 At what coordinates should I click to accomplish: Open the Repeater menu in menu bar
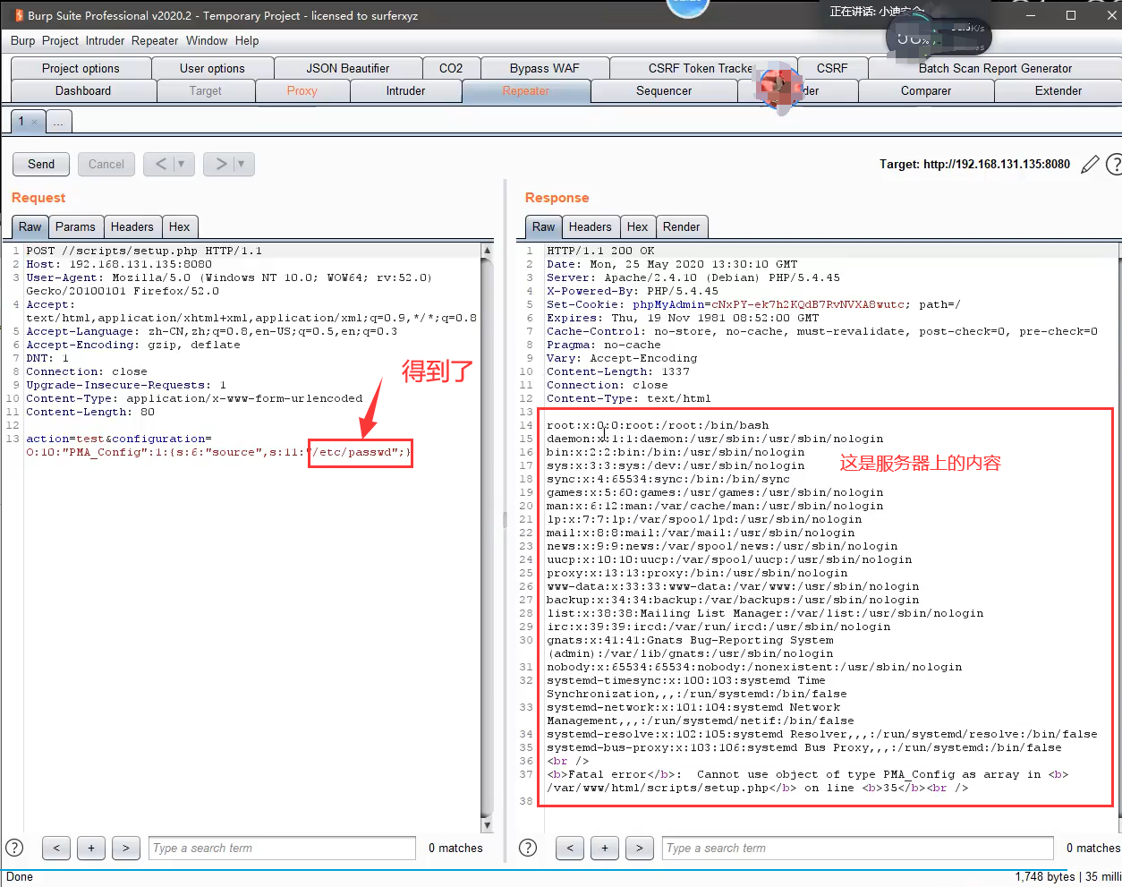tap(155, 40)
